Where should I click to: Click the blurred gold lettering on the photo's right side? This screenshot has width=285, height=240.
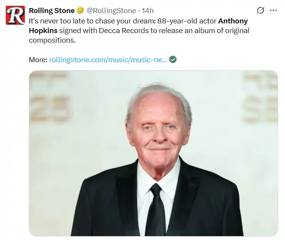pos(261,98)
